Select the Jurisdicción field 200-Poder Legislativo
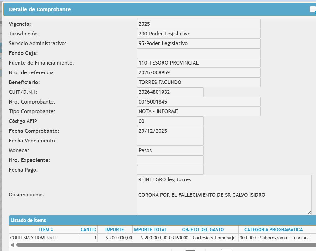Viewport: 316px width, 251px height. pos(199,34)
